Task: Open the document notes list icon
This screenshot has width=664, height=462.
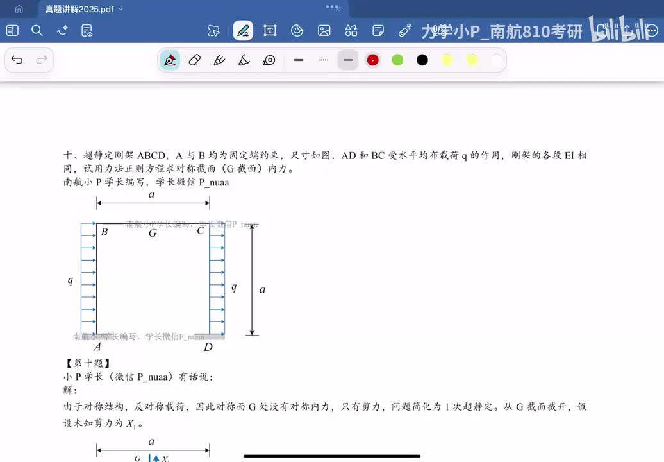Action: (x=87, y=31)
